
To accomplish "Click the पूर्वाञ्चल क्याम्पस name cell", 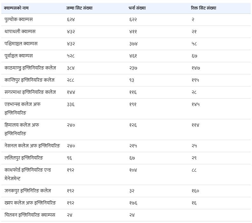I will [x=19, y=56].
